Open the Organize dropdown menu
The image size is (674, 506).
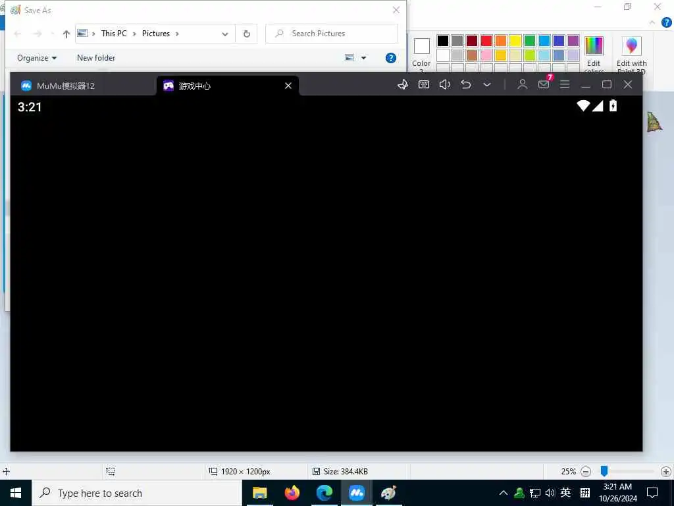click(x=37, y=58)
